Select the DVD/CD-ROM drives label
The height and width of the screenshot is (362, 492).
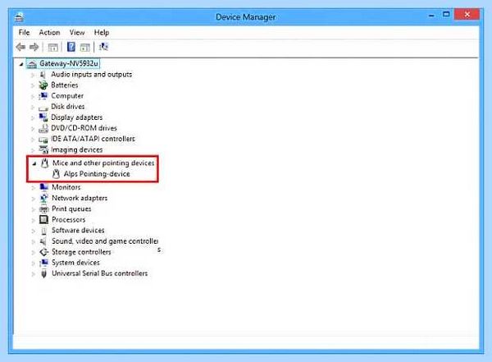pos(84,128)
